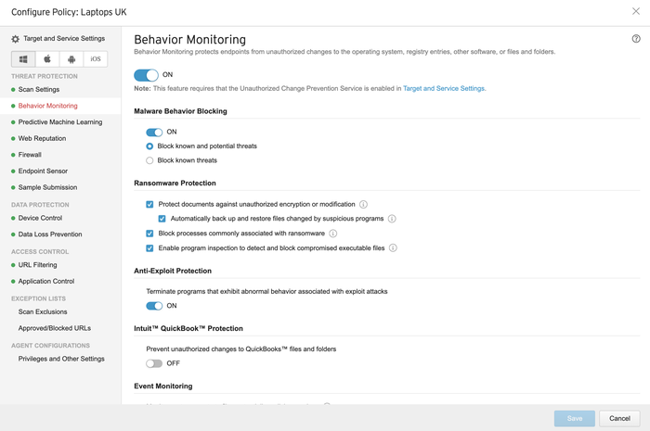This screenshot has width=650, height=431.
Task: Enable the Intuit QuickBooks Protection toggle
Action: [154, 363]
